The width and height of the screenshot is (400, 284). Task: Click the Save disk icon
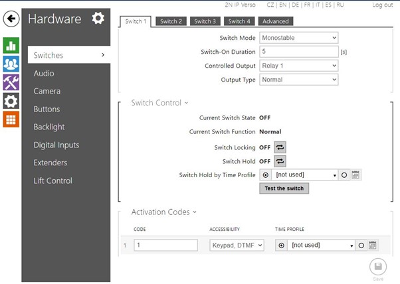[377, 267]
